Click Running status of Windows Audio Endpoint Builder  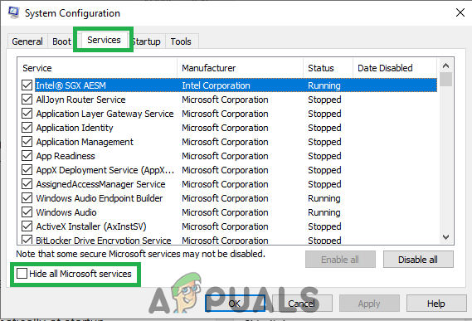[x=324, y=198]
